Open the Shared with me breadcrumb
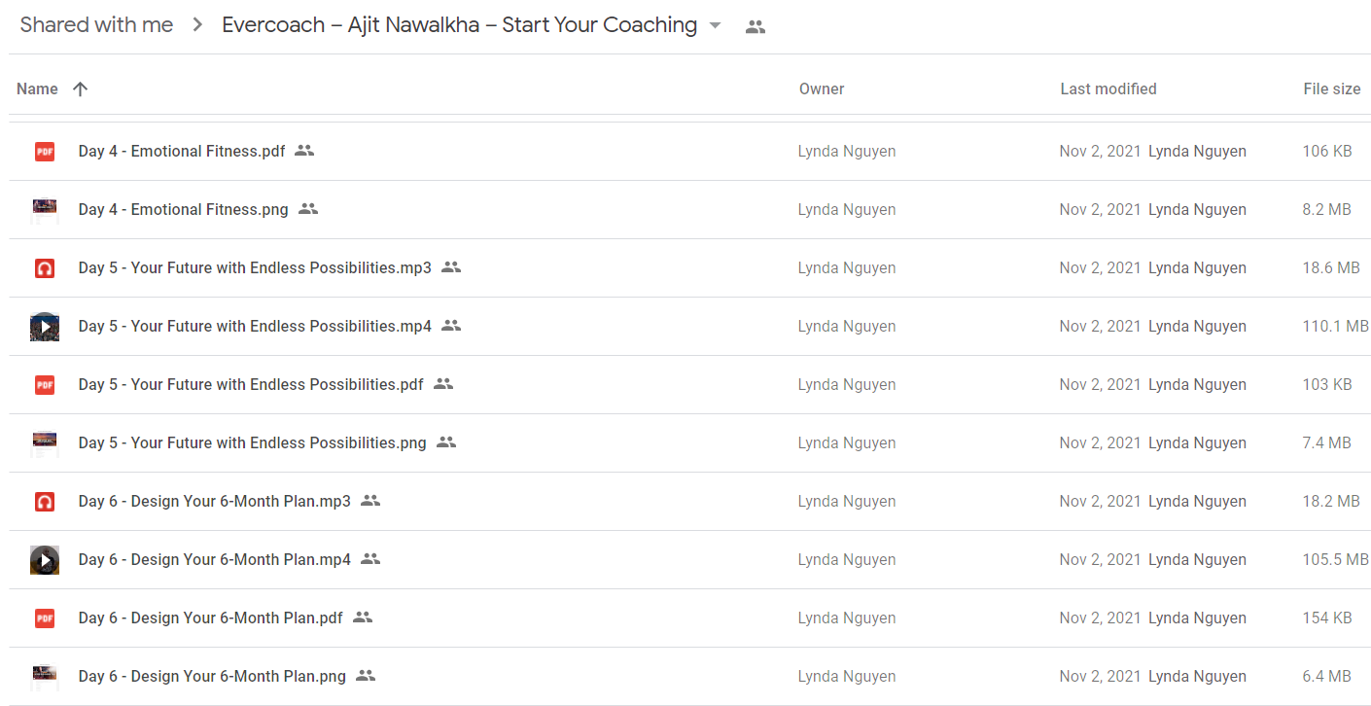This screenshot has width=1371, height=706. pos(96,25)
